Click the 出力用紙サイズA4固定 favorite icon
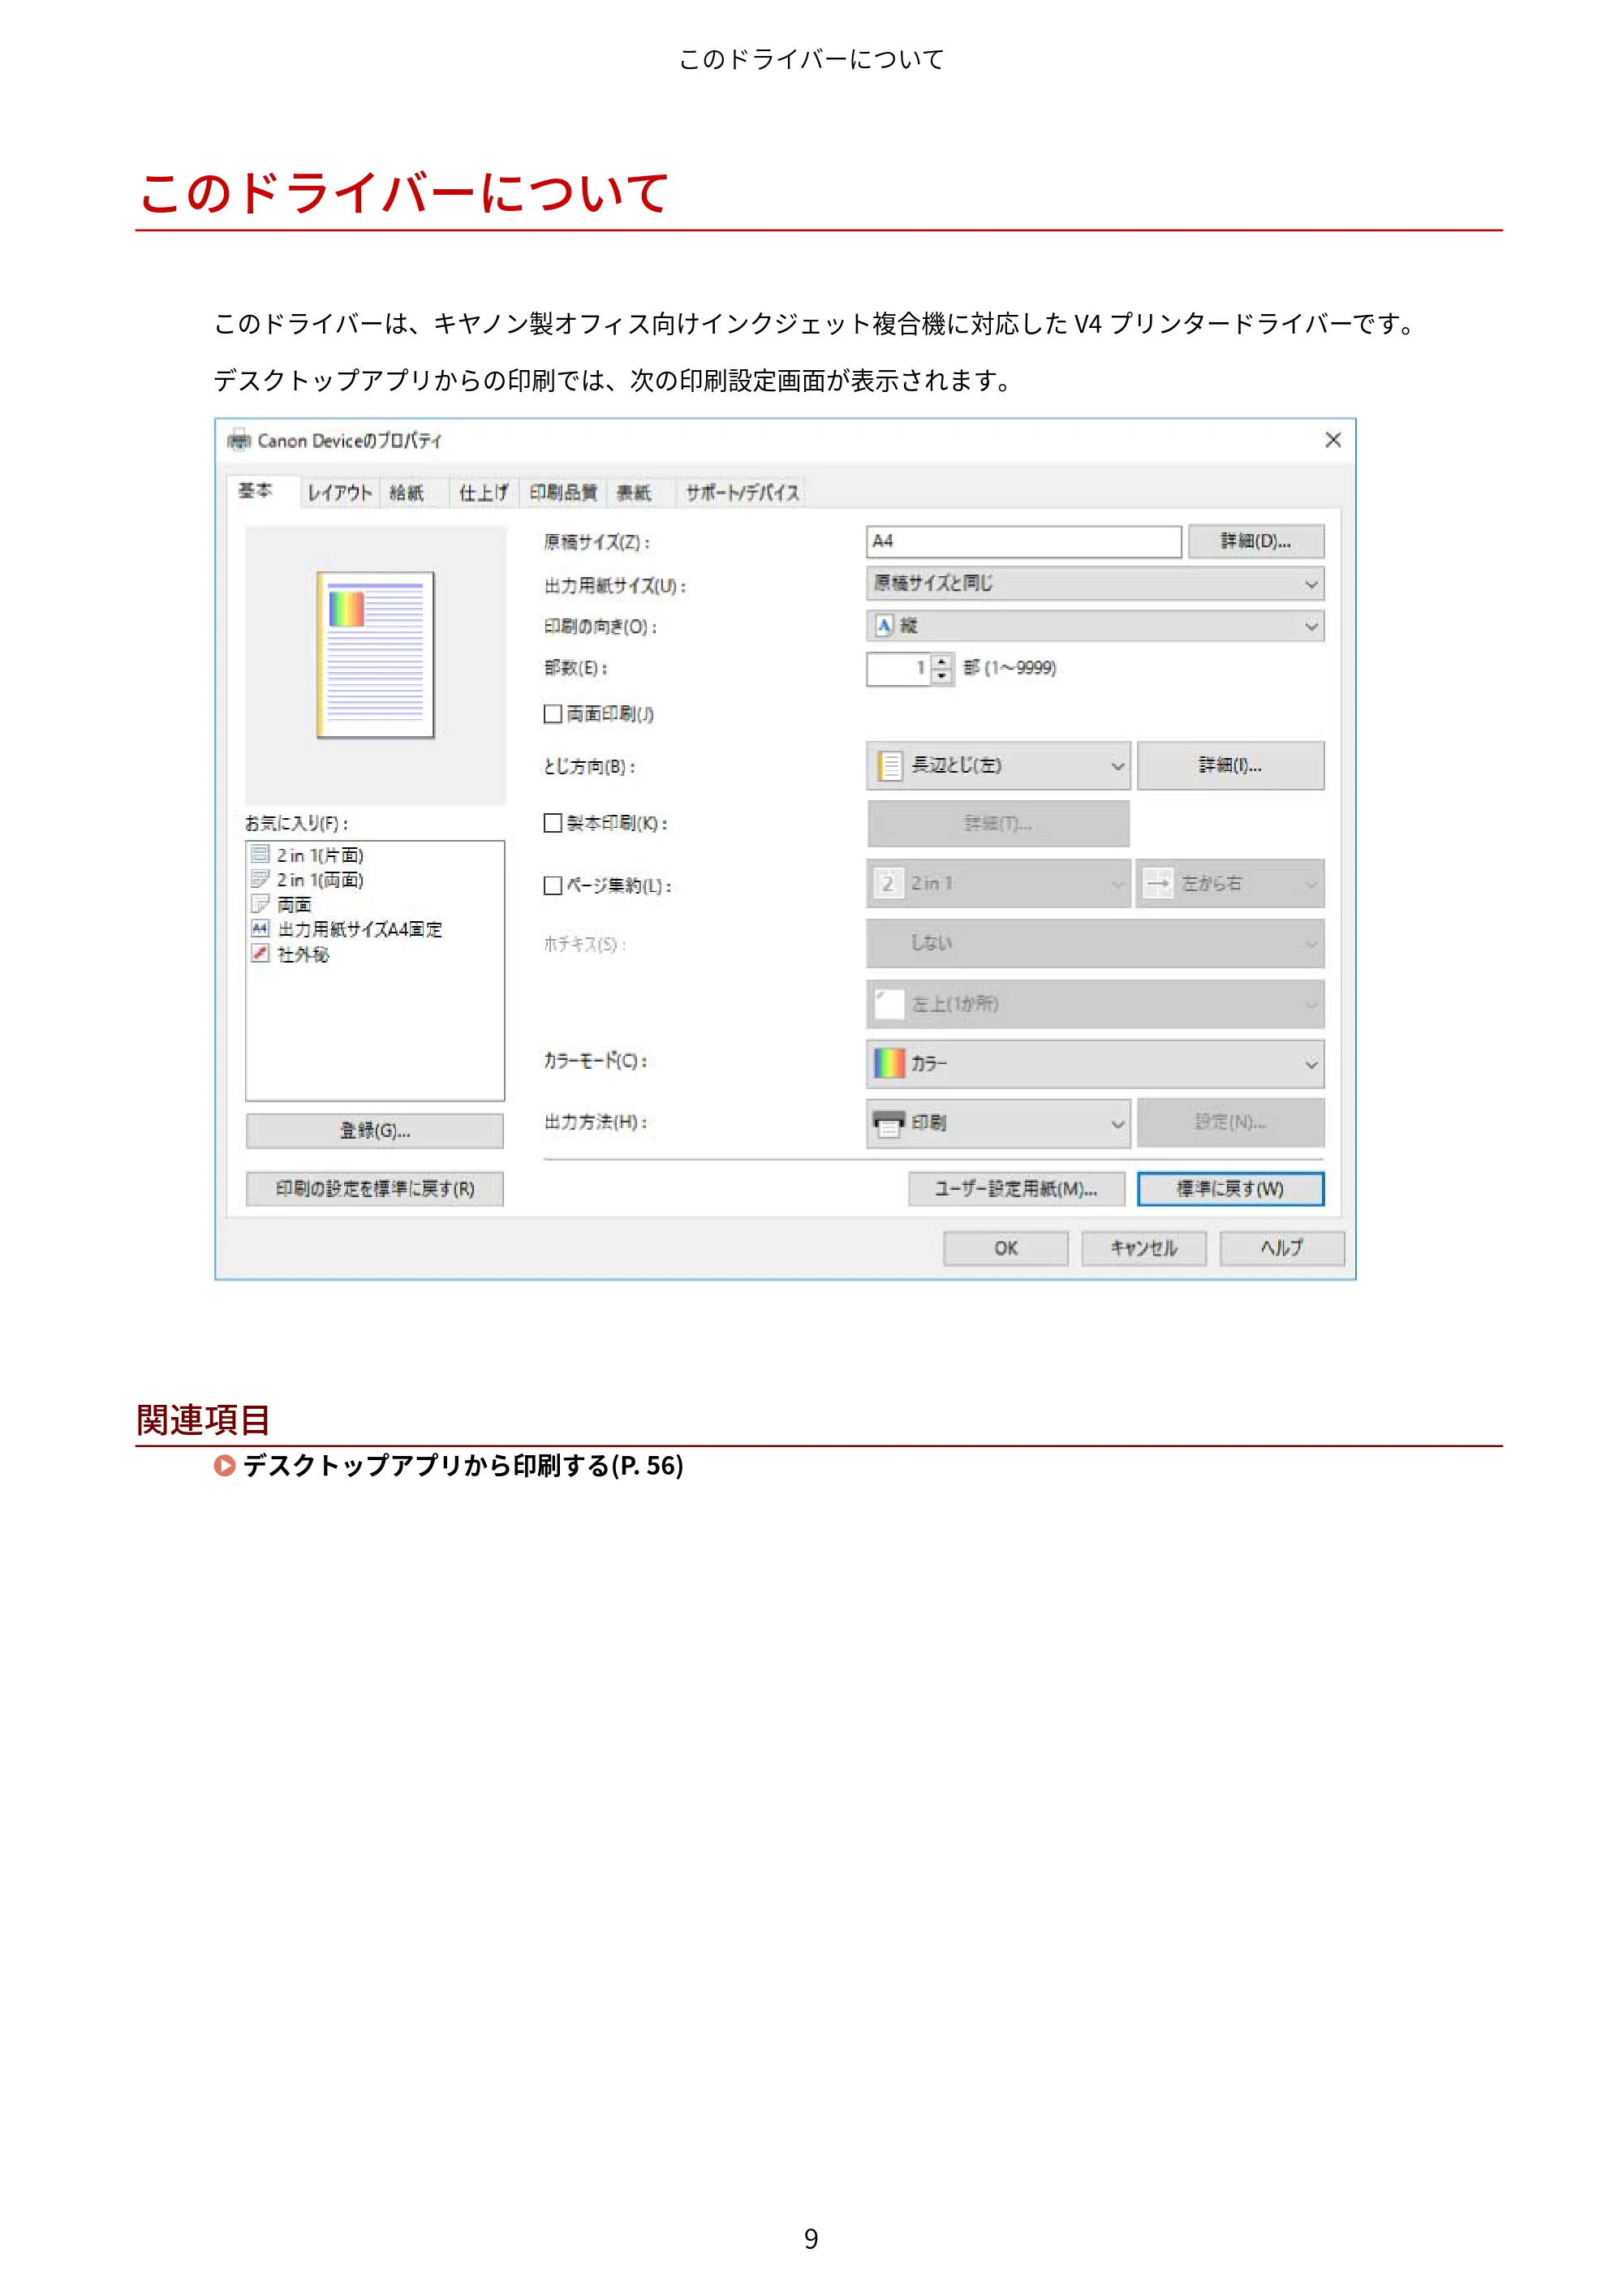The image size is (1623, 2296). tap(260, 929)
